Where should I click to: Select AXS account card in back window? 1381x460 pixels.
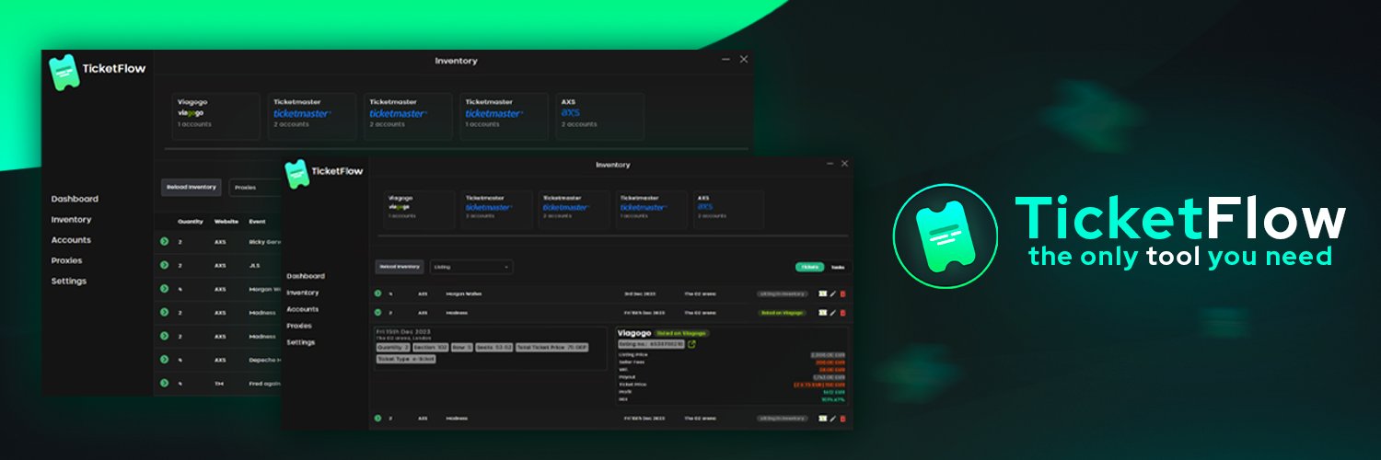pyautogui.click(x=599, y=116)
